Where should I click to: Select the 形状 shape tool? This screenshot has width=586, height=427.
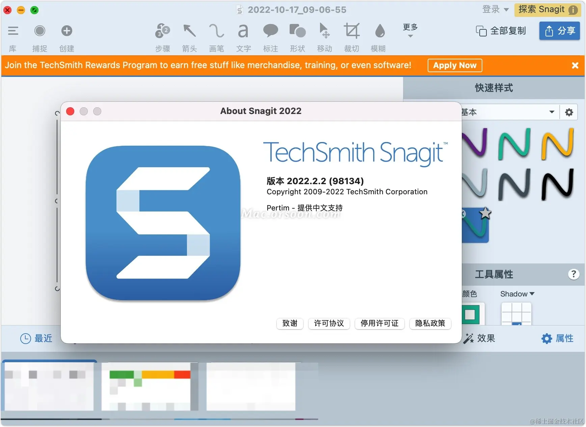[297, 31]
